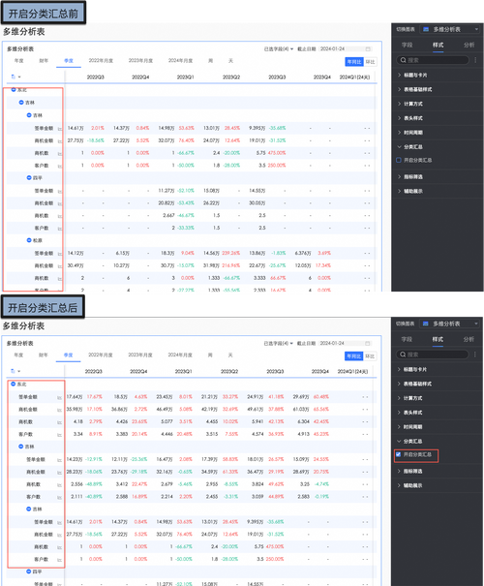The width and height of the screenshot is (484, 586).
Task: Open vertical dots menu in upper style panel
Action: pos(475,60)
